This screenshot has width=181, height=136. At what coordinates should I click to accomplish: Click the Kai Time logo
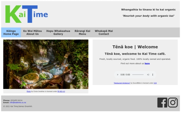(26, 14)
